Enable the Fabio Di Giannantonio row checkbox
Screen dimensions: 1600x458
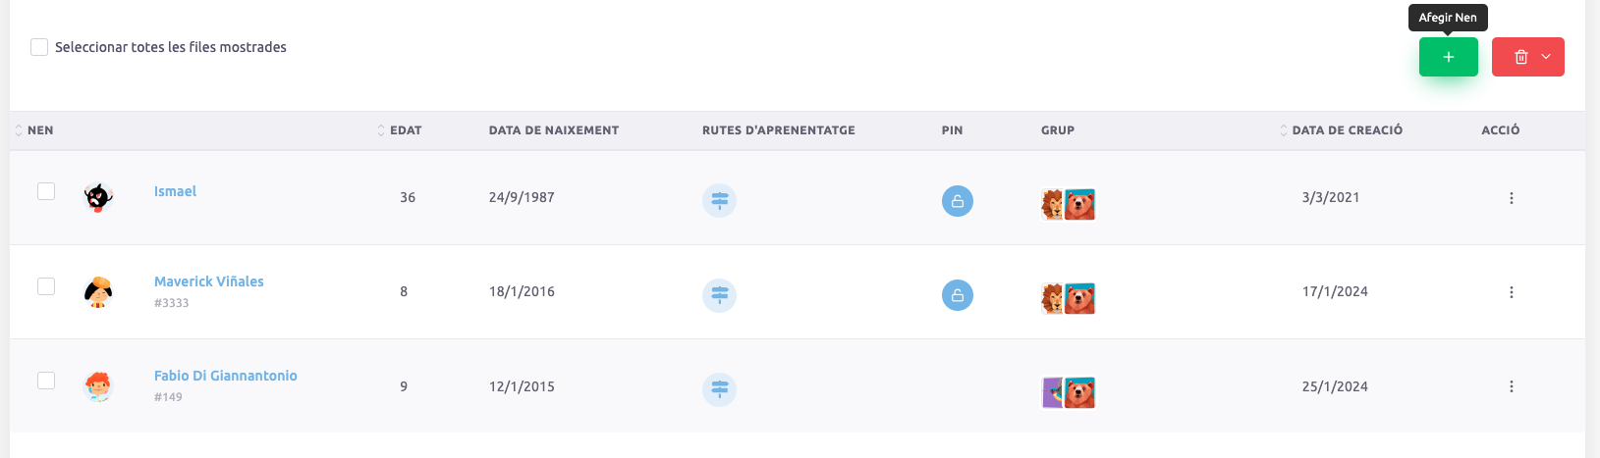[x=46, y=381]
